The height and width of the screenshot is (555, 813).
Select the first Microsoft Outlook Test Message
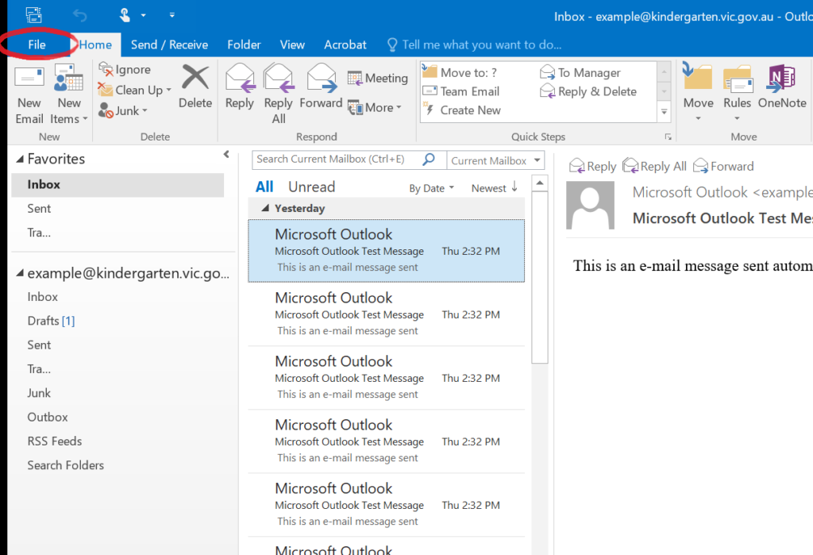tap(387, 251)
